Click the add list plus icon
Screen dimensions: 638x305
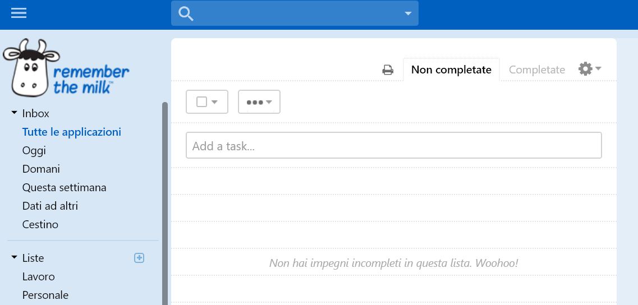[x=139, y=258]
